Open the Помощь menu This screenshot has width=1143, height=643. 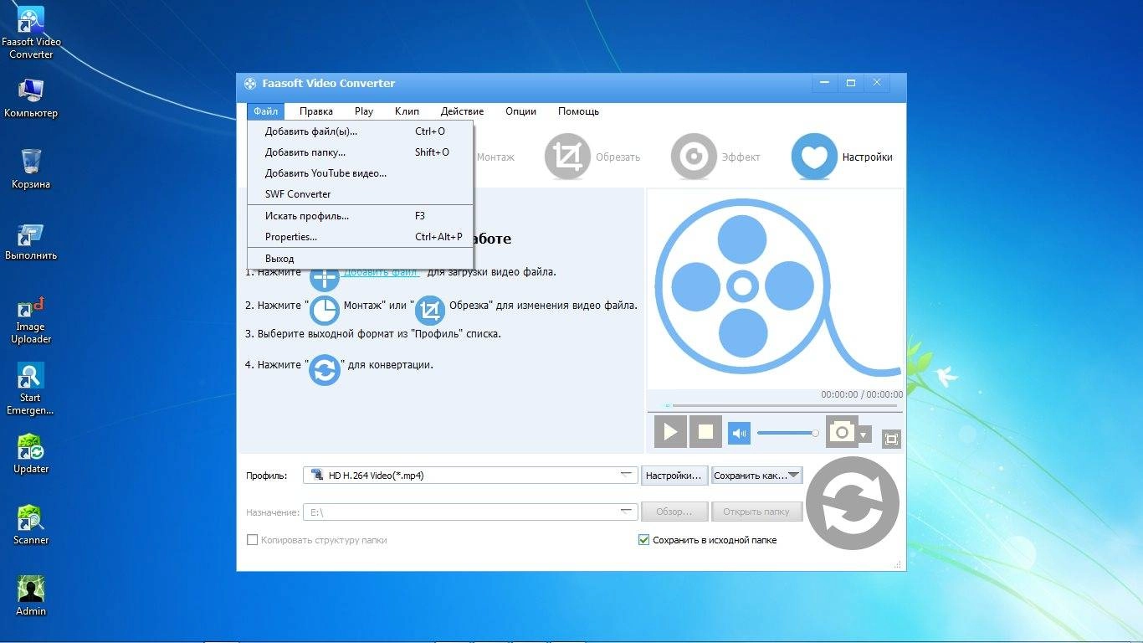pyautogui.click(x=578, y=111)
